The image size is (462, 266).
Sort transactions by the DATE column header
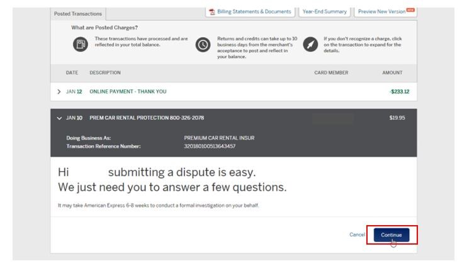[72, 73]
